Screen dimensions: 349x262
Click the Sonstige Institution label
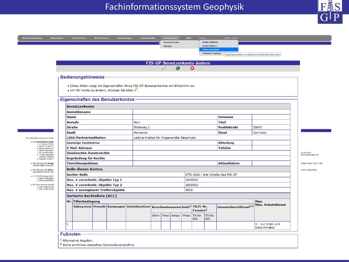click(83, 143)
